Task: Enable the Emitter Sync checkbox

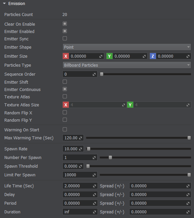Action: coord(65,38)
